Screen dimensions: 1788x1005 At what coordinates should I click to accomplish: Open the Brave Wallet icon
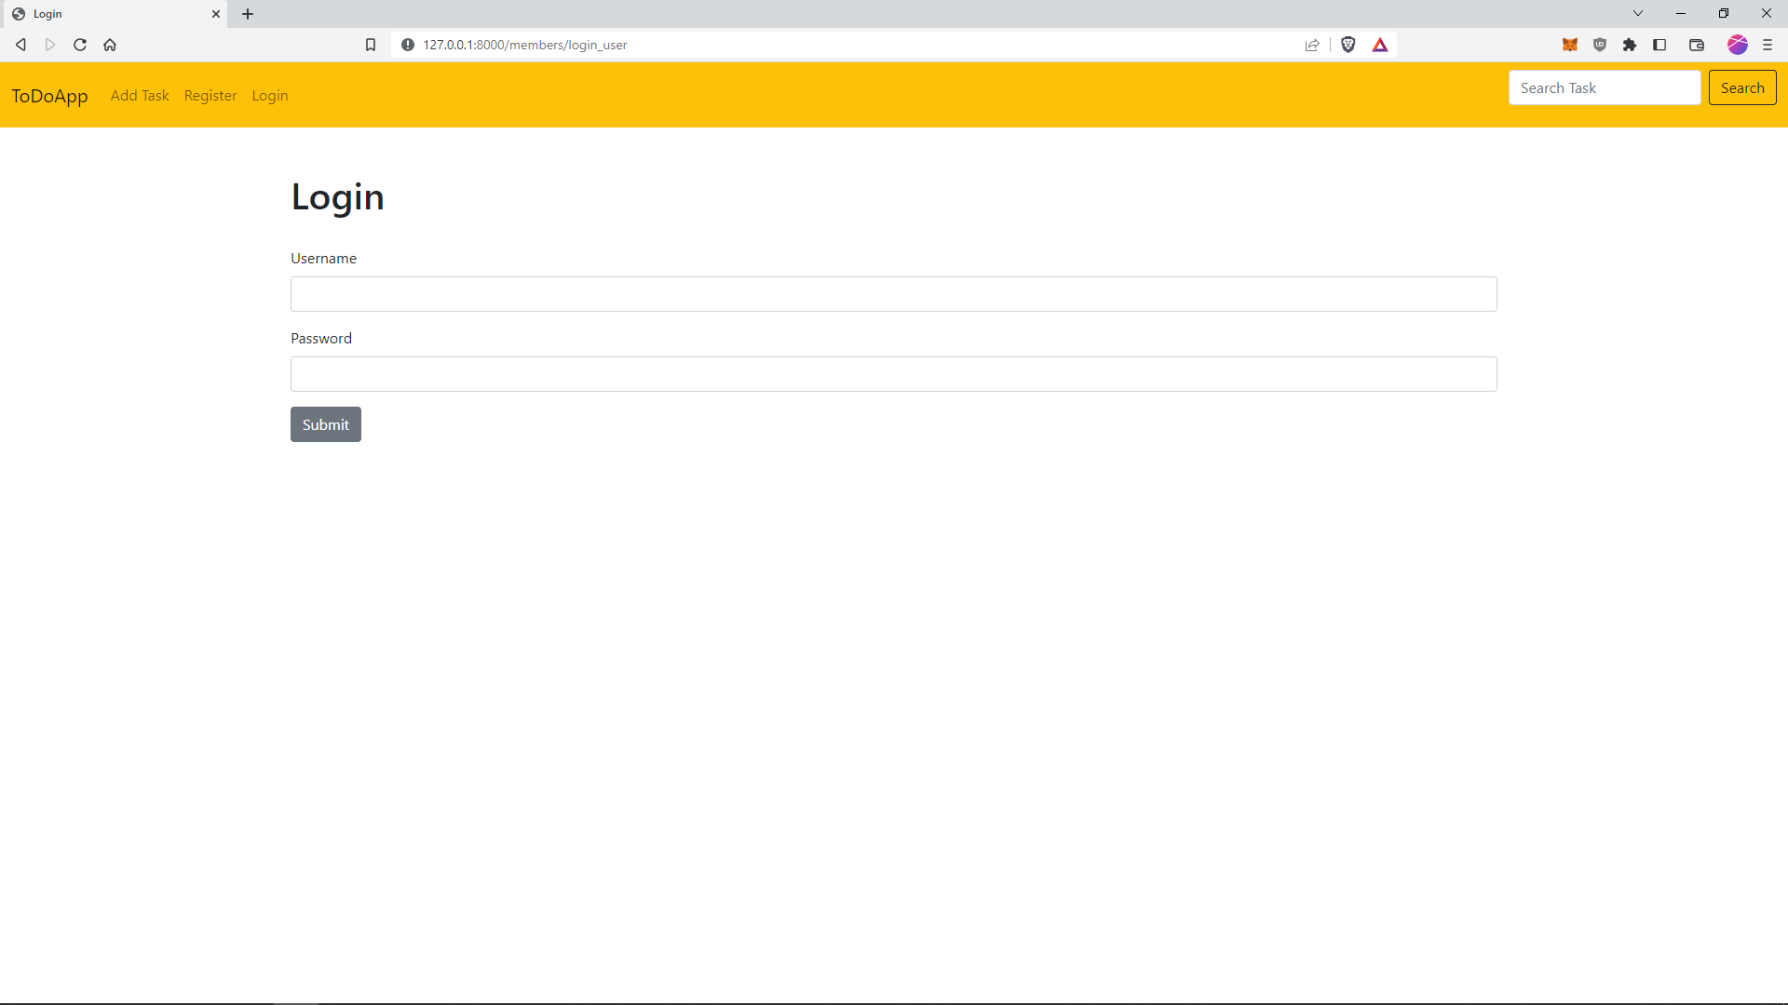point(1697,44)
